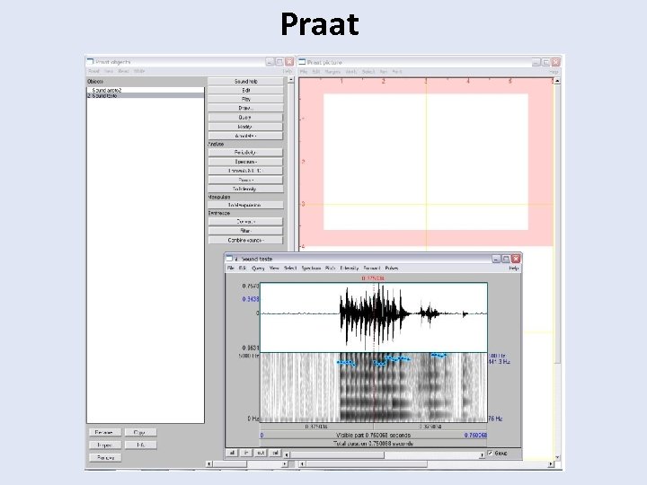Click the 'sel' zoom button in sound editor
Screen dimensions: 647x485
click(275, 453)
